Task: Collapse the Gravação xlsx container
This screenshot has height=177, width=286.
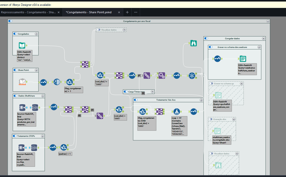Action: coord(234,119)
